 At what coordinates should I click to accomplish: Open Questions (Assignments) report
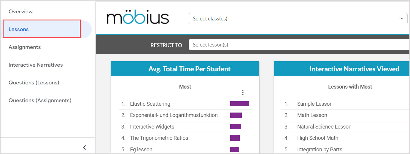(x=40, y=100)
